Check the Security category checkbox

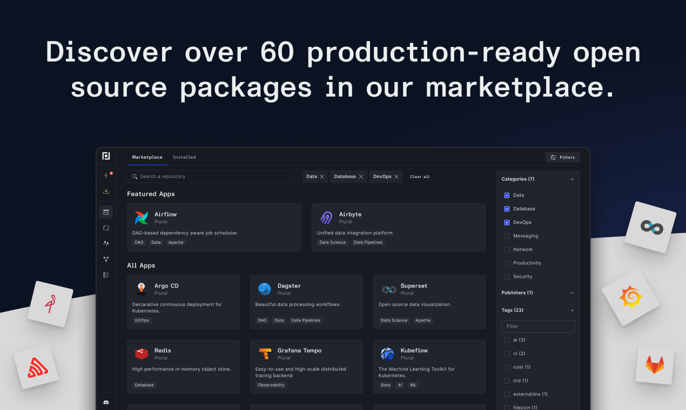tap(507, 276)
